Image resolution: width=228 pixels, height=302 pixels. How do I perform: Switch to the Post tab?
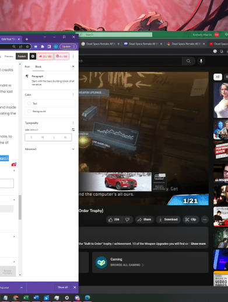(x=27, y=67)
